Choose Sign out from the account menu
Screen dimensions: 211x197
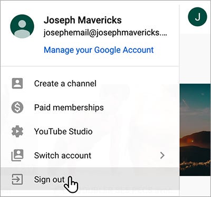(x=90, y=179)
